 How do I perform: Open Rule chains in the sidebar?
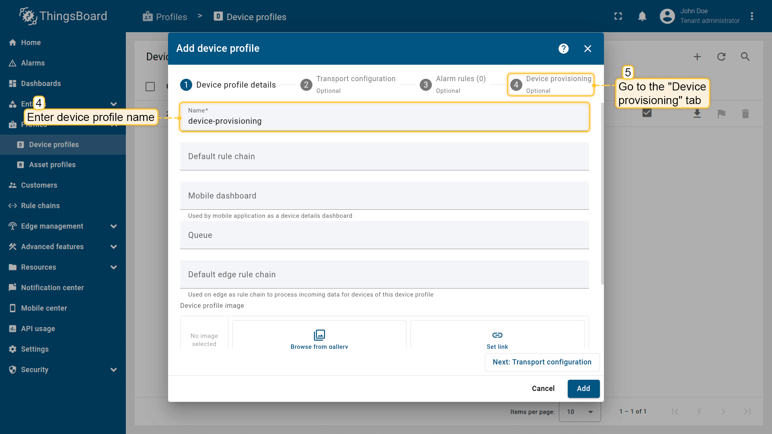click(40, 206)
